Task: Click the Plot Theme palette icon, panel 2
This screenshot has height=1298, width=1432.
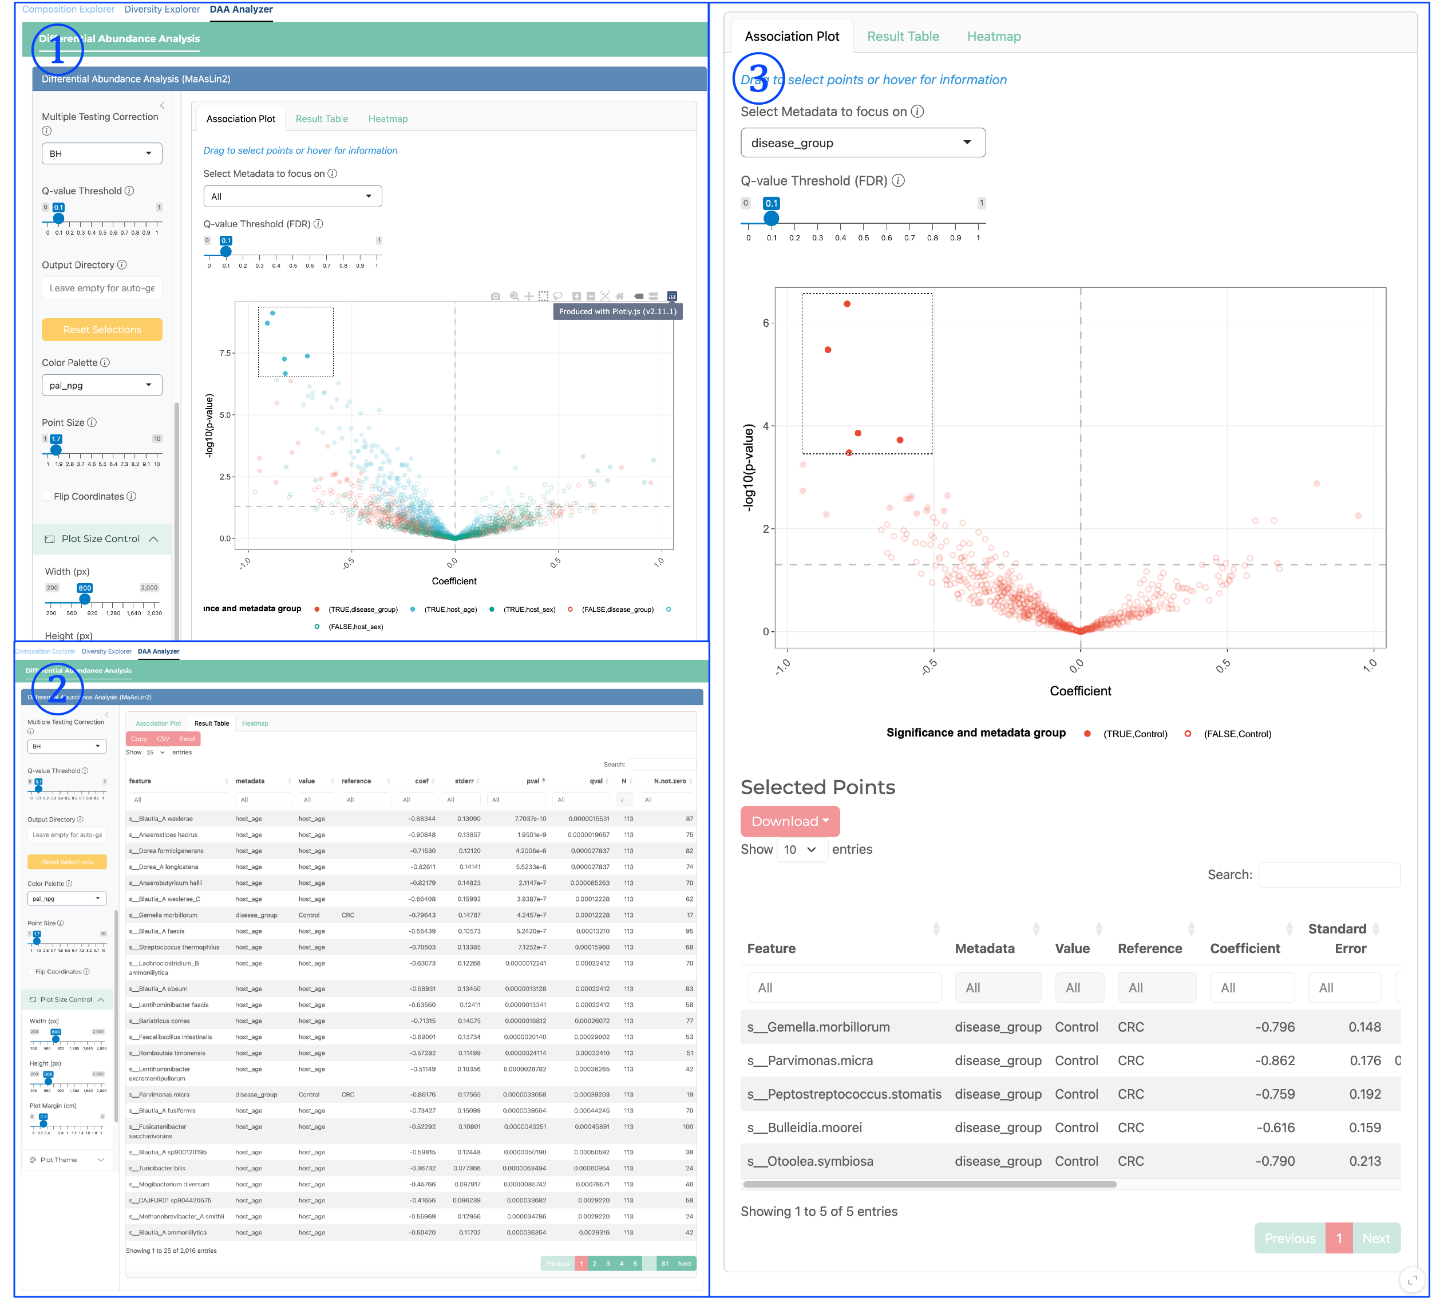Action: click(33, 1160)
